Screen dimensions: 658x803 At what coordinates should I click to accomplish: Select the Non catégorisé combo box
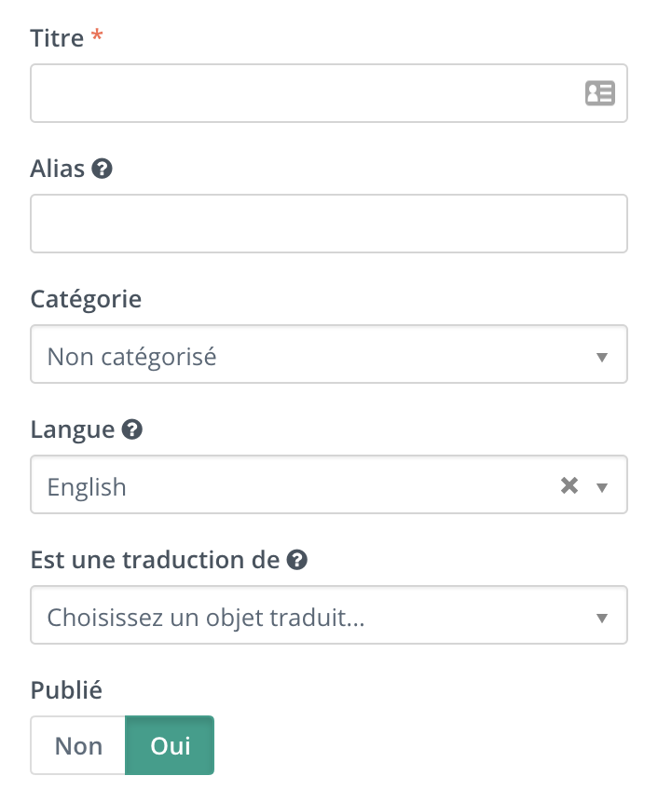(x=329, y=354)
